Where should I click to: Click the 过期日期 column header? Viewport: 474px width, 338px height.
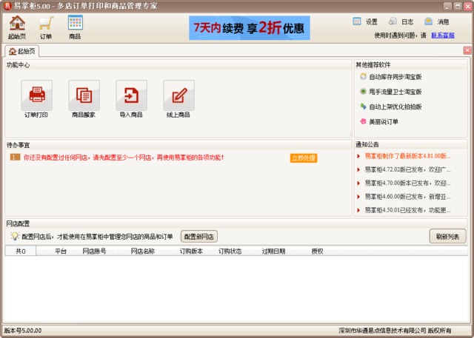273,251
